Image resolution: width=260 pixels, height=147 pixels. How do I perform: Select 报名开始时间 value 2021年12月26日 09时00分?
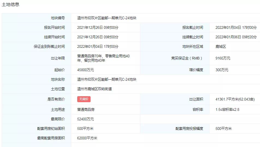click(98, 27)
